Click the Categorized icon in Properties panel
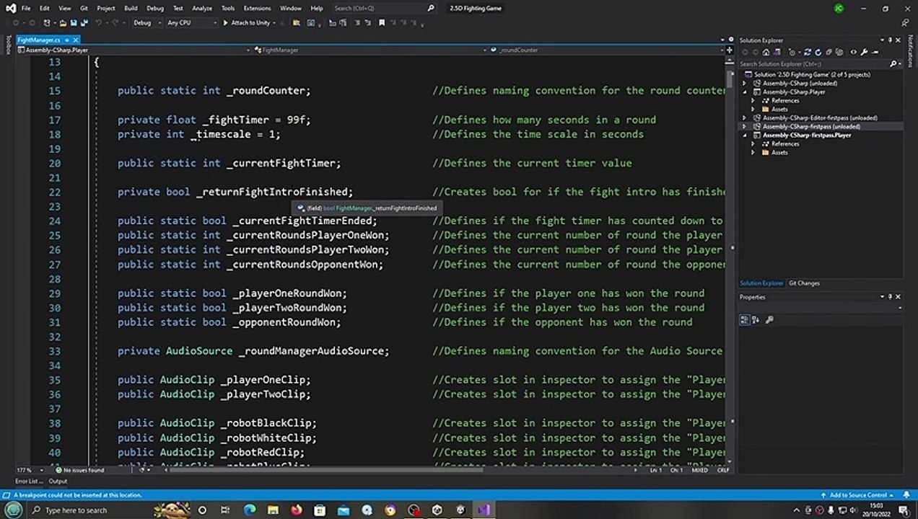918x519 pixels. [745, 319]
